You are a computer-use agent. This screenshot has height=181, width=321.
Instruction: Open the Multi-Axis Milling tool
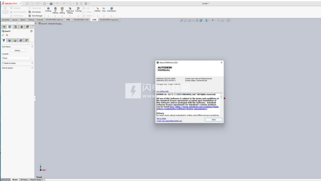pyautogui.click(x=70, y=11)
